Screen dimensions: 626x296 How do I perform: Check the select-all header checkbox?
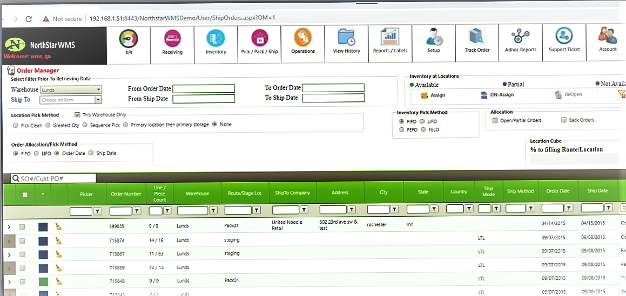[x=25, y=195]
